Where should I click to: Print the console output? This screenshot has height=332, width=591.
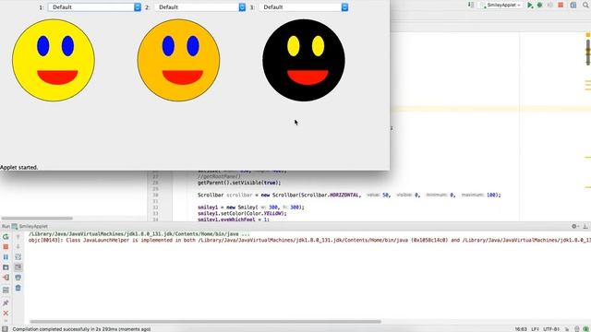(18, 278)
